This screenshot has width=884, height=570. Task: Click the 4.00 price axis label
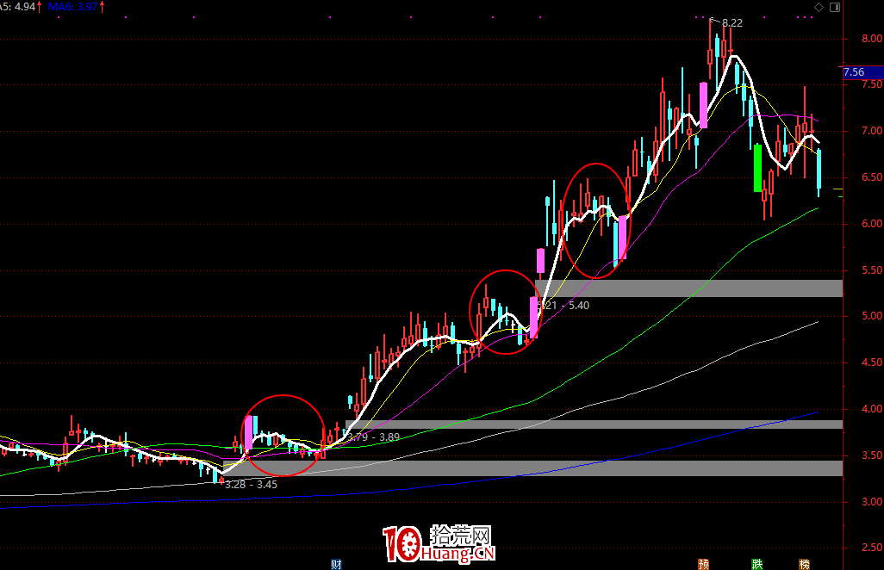click(x=872, y=409)
